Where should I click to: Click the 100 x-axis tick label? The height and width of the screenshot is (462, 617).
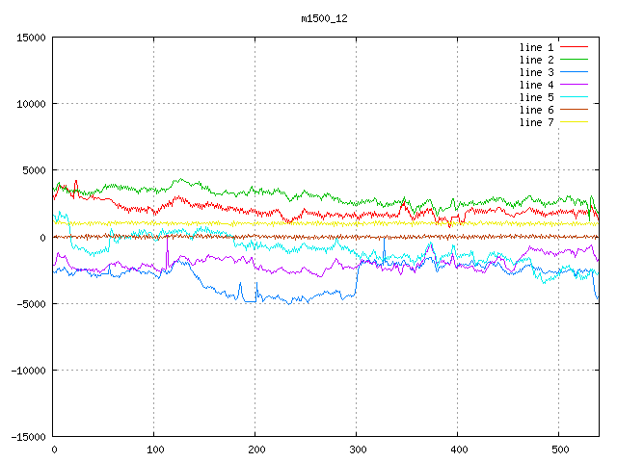(154, 449)
